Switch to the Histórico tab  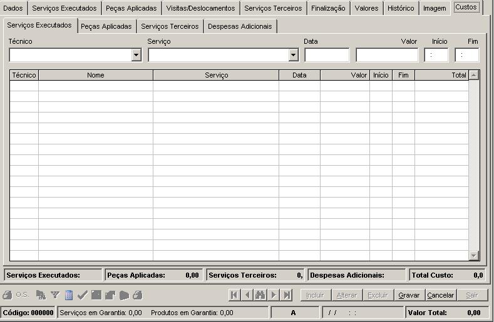[401, 8]
